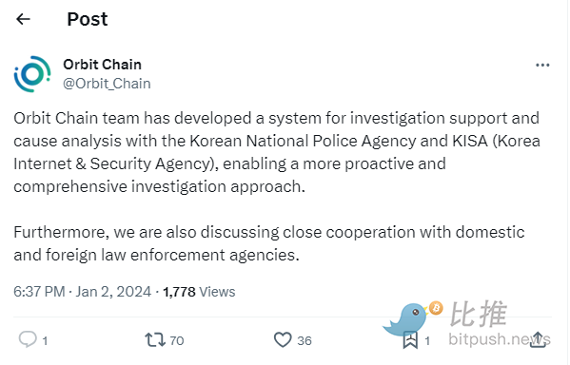570x365 pixels.
Task: Open the Orbit Chain profile avatar
Action: point(32,74)
